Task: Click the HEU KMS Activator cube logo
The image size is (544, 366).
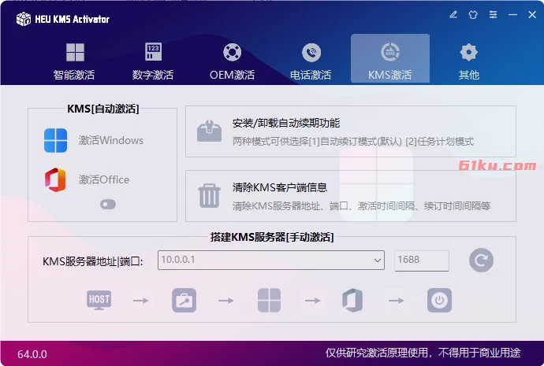Action: (24, 19)
